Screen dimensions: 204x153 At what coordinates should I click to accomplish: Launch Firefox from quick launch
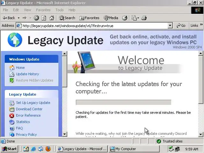pyautogui.click(x=48, y=149)
